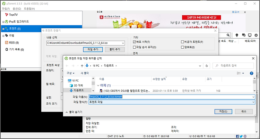
Task: Enable the Private torrent (비공개 토렌트) checkbox
Action: click(183, 42)
